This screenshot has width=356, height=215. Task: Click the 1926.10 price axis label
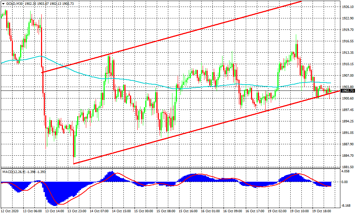[348, 7]
